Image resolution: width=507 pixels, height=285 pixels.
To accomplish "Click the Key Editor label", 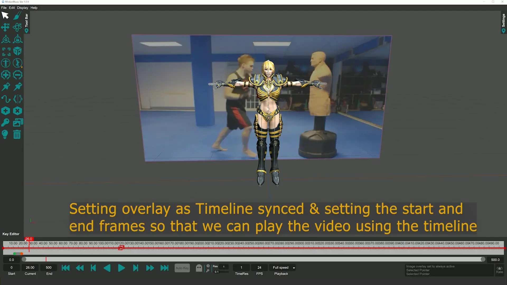I will [11, 234].
